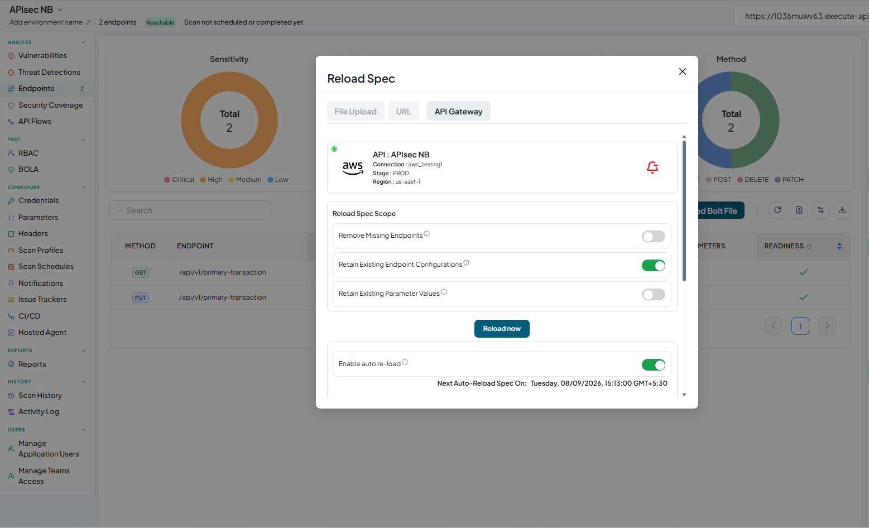Collapse the CONFIGURE sidebar section
The width and height of the screenshot is (869, 528).
[84, 188]
